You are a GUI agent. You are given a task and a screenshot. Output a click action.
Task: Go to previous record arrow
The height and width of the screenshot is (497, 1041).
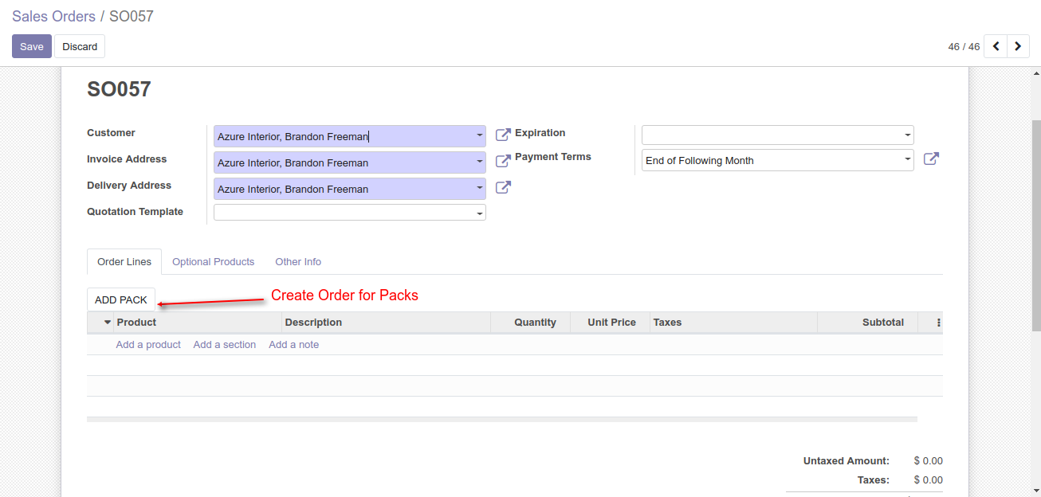click(996, 46)
